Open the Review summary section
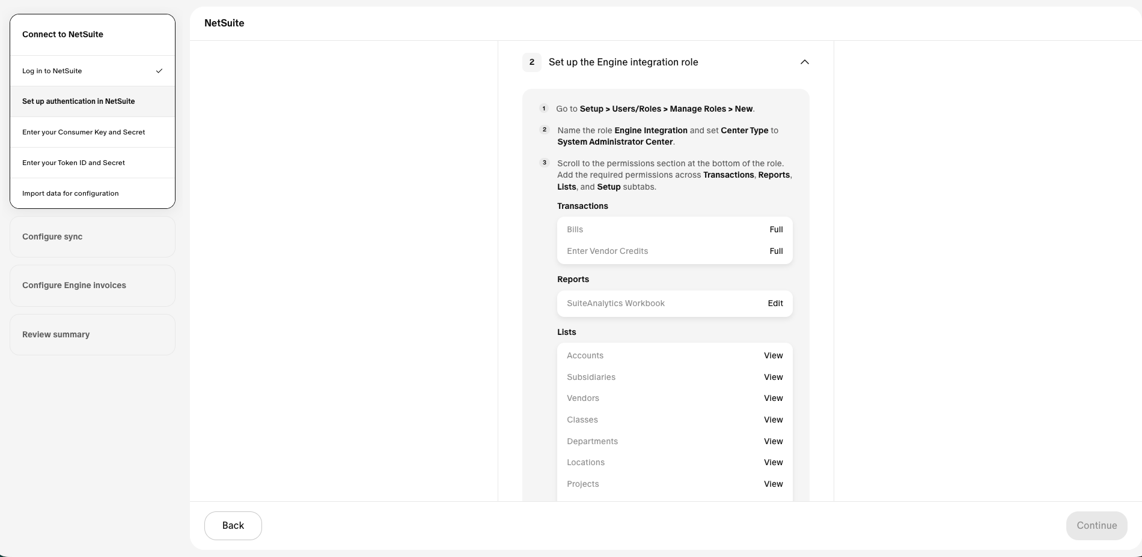The height and width of the screenshot is (557, 1142). tap(93, 335)
